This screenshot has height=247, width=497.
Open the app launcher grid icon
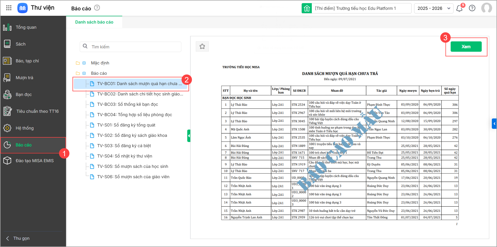point(9,8)
